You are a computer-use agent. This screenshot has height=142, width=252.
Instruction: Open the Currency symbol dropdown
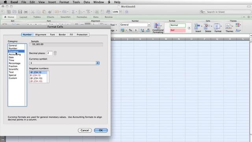click(64, 63)
